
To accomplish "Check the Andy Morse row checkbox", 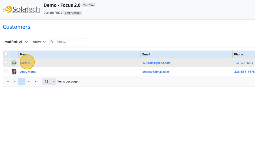I will tap(6, 71).
